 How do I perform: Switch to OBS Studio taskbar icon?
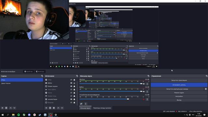tap(50, 115)
